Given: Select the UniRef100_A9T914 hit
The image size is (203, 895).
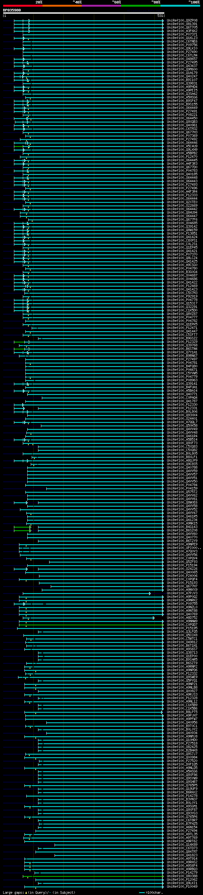Looking at the screenshot, I should tap(182, 858).
